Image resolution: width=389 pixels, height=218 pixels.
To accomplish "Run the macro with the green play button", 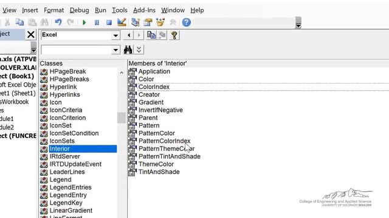I will [x=84, y=22].
